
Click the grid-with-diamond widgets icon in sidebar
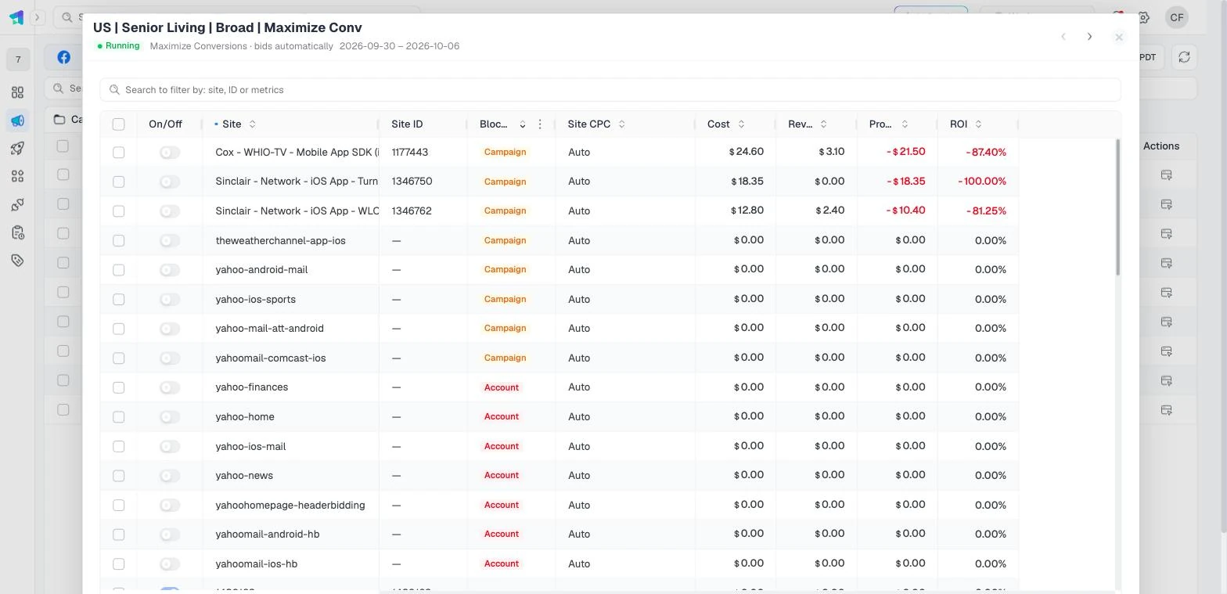[17, 177]
